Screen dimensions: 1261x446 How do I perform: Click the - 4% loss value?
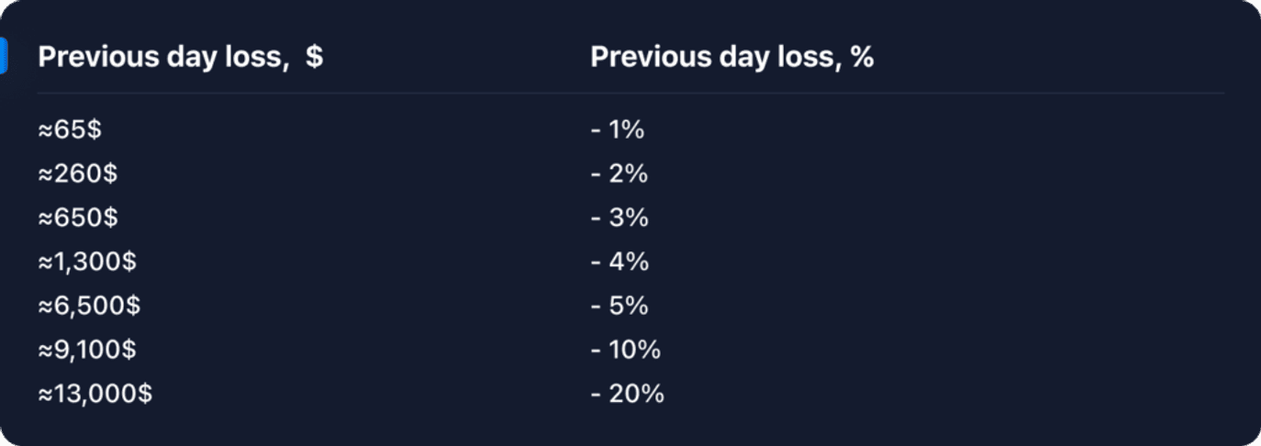coord(619,262)
